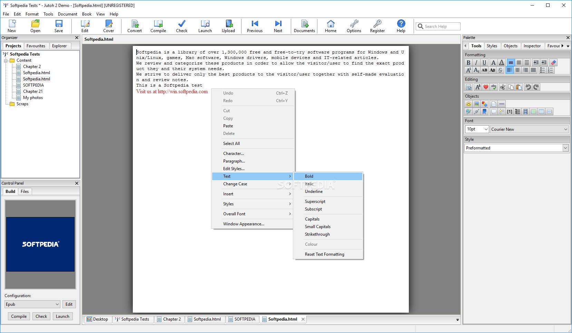
Task: Open the font size 10pt dropdown
Action: click(477, 129)
